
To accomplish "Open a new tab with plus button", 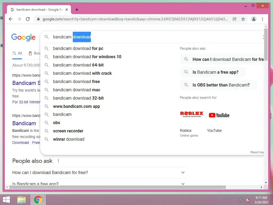I will coord(77,10).
